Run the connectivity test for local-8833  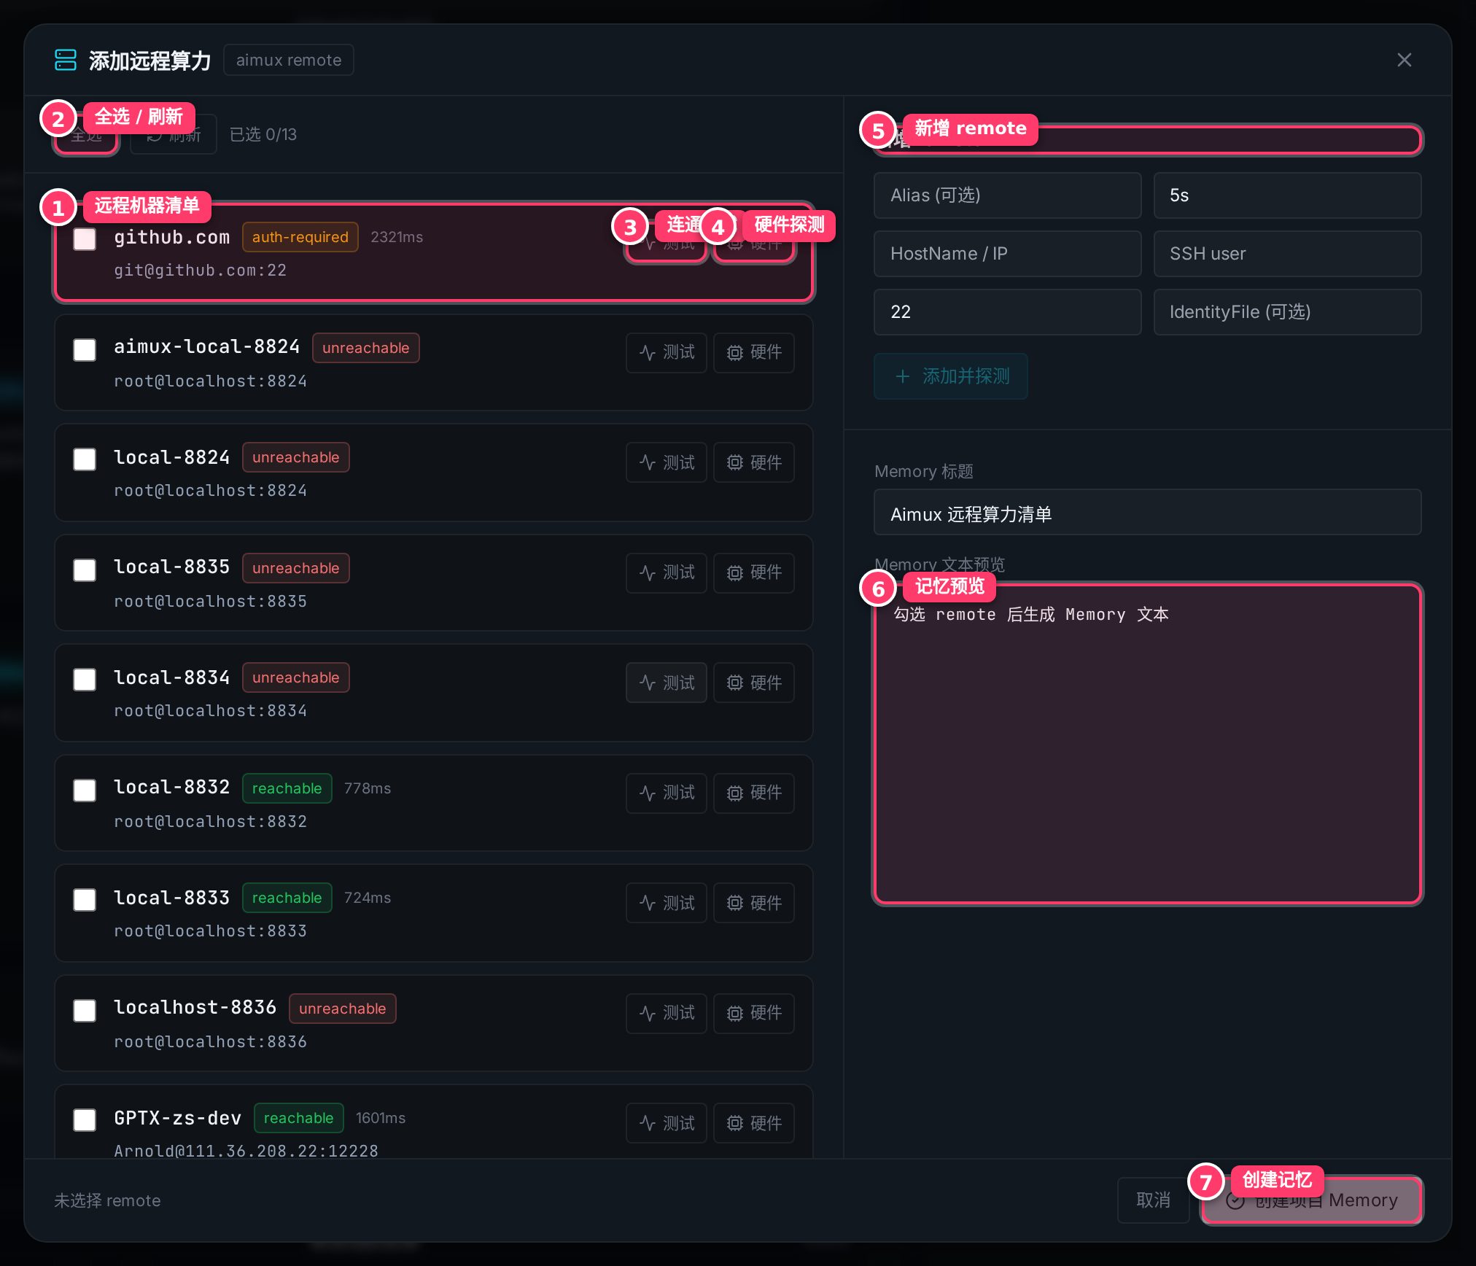click(x=666, y=903)
